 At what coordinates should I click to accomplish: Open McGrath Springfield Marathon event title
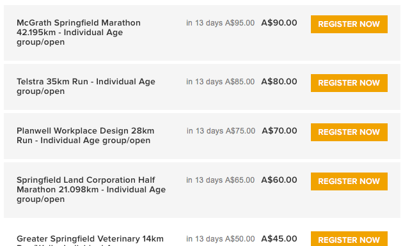click(x=79, y=33)
